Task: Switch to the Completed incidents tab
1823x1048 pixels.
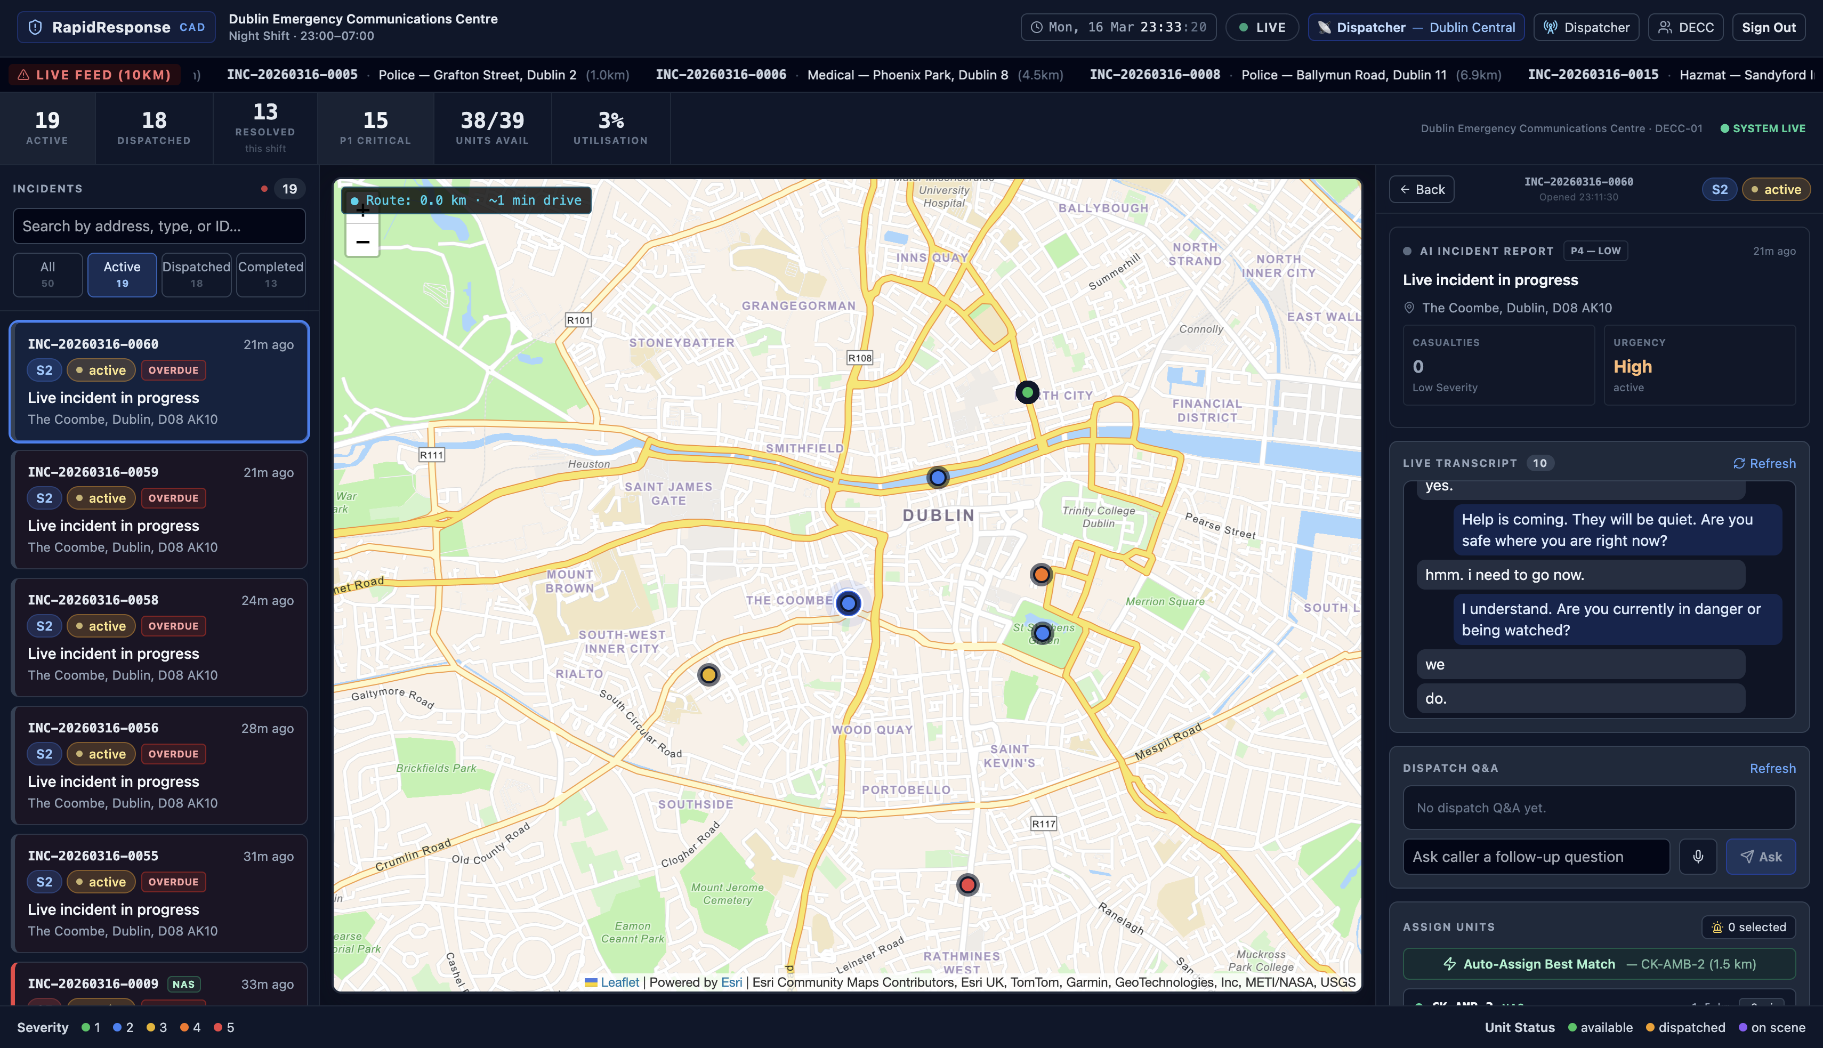Action: point(271,274)
